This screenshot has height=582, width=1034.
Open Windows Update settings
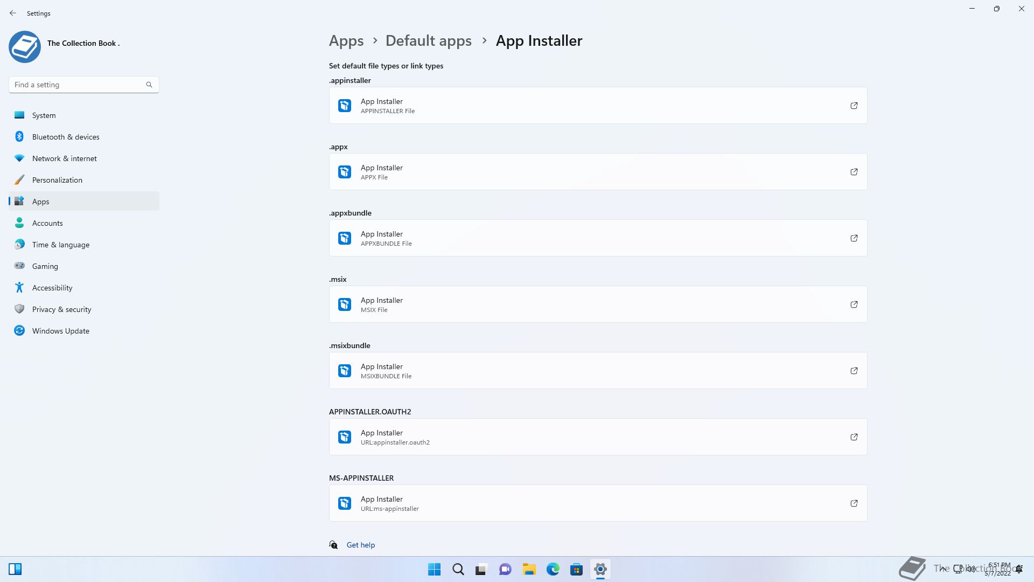point(84,331)
